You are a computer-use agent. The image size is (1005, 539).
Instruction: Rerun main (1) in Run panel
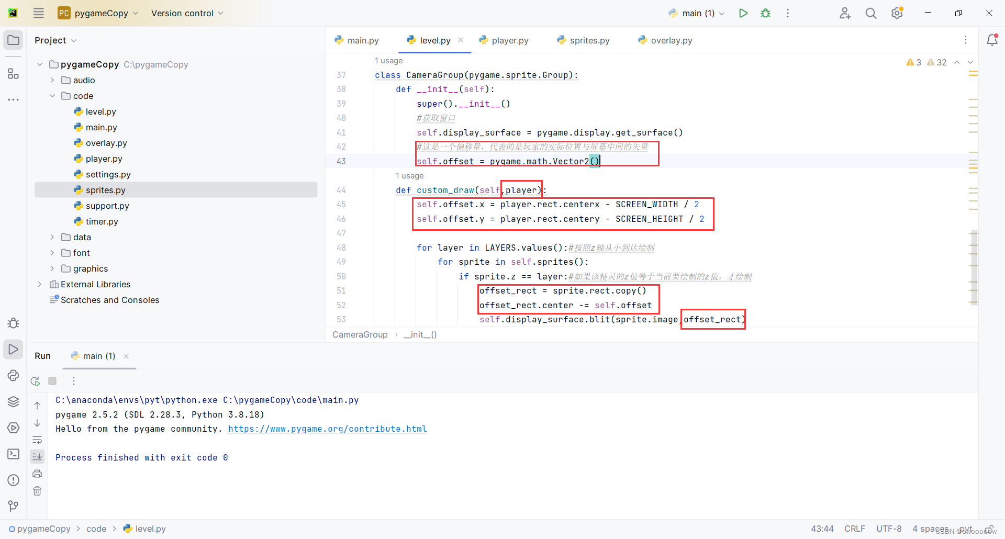[35, 381]
